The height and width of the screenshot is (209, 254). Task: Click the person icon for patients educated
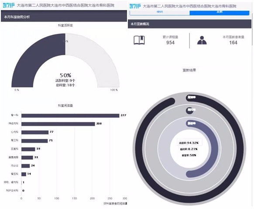pos(202,40)
